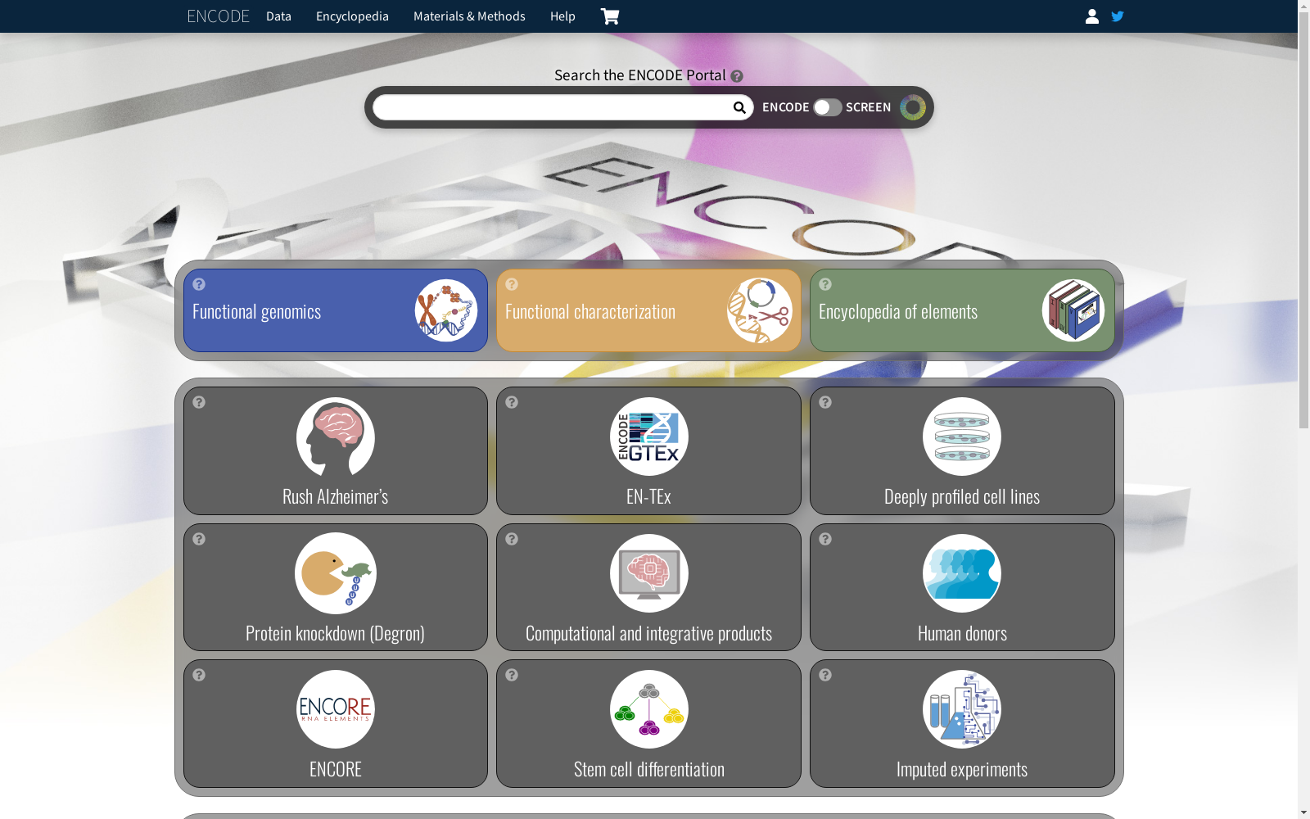Click the help icon on Human donors card
The height and width of the screenshot is (819, 1310).
(x=825, y=539)
